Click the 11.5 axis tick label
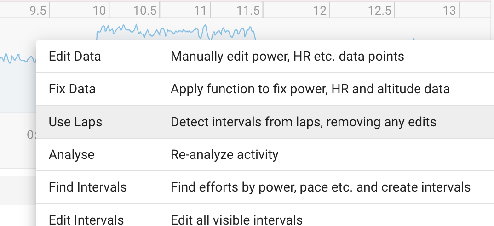This screenshot has height=226, width=494. click(248, 11)
